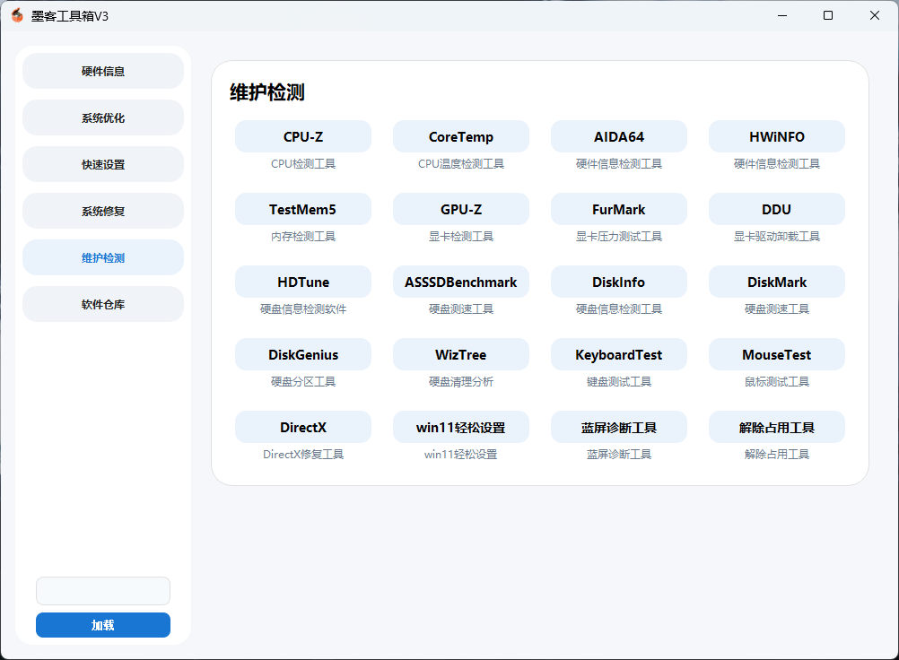Launch the 蓝屏诊断工具 button

(618, 427)
